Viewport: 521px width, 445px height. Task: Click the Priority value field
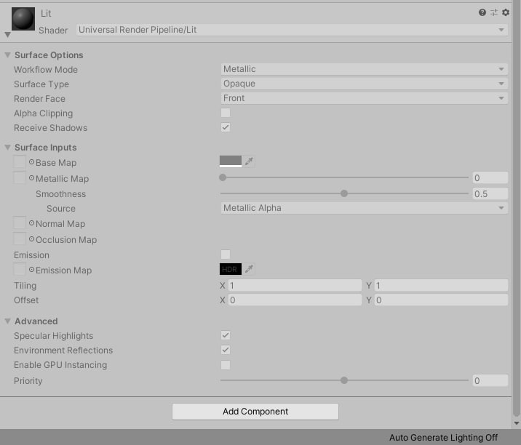490,380
